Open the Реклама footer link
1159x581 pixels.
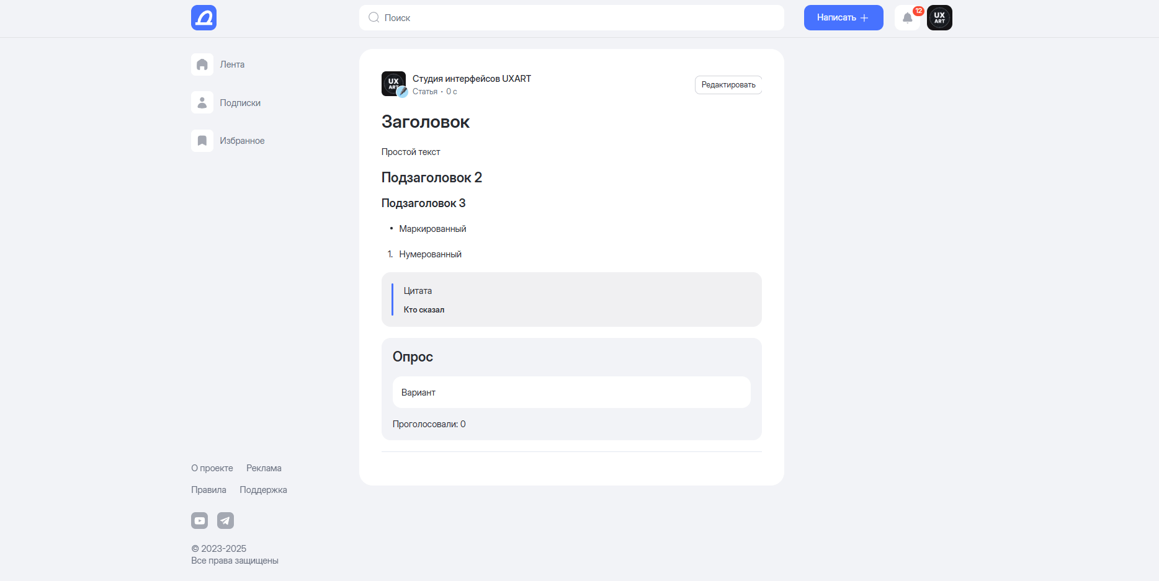point(264,468)
